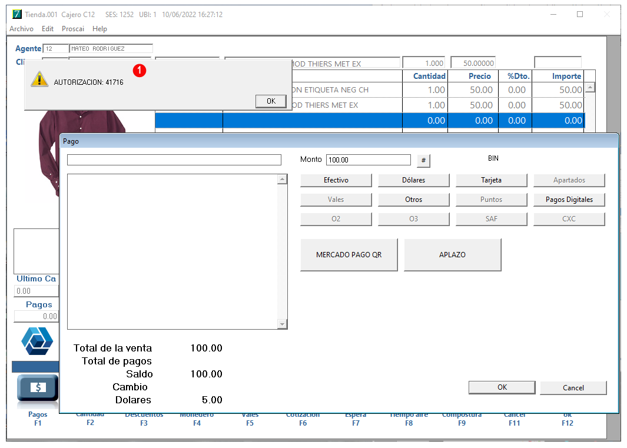The image size is (627, 448).
Task: Open the Archivo menu
Action: tap(22, 29)
